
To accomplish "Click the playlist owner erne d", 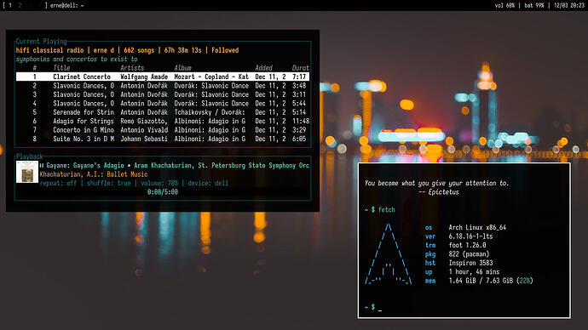I will (103, 50).
